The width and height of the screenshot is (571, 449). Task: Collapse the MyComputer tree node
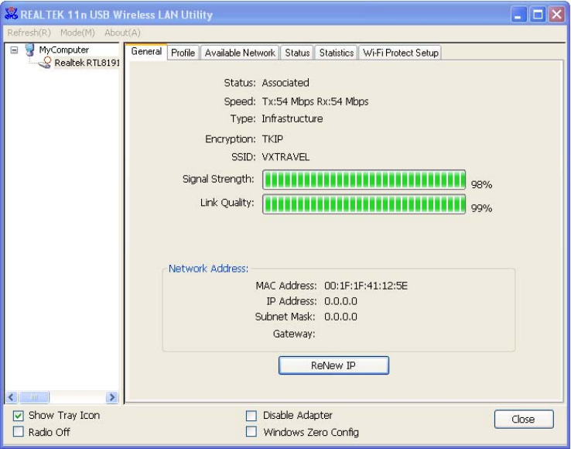[x=14, y=50]
